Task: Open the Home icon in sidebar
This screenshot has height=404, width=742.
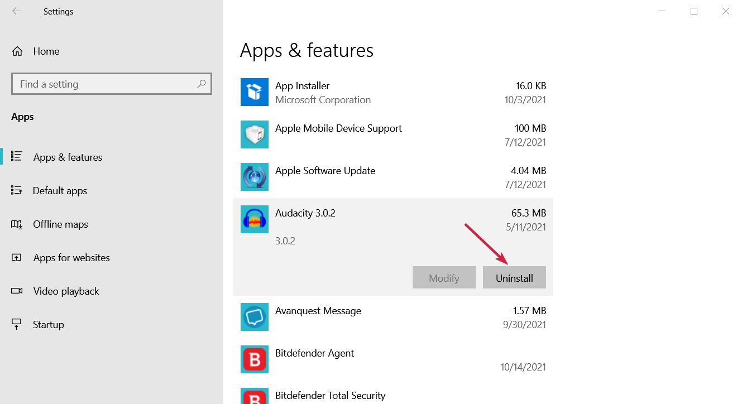Action: tap(17, 51)
